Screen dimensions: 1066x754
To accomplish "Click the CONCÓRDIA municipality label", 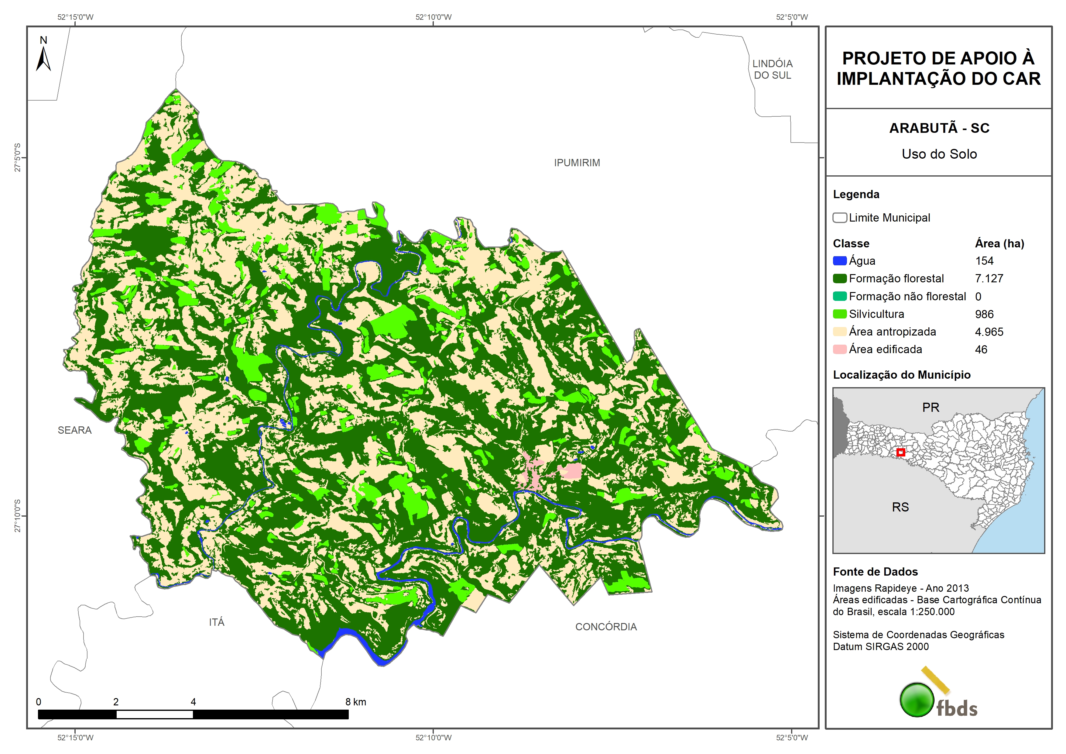I will click(606, 627).
